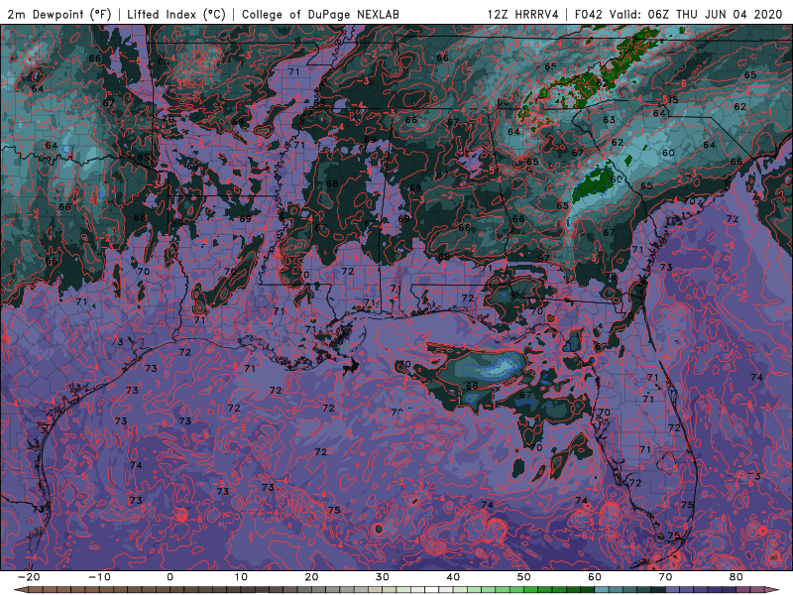Viewport: 793px width, 595px height.
Task: Click the '12Z HRRRV4' model run label
Action: coord(523,14)
